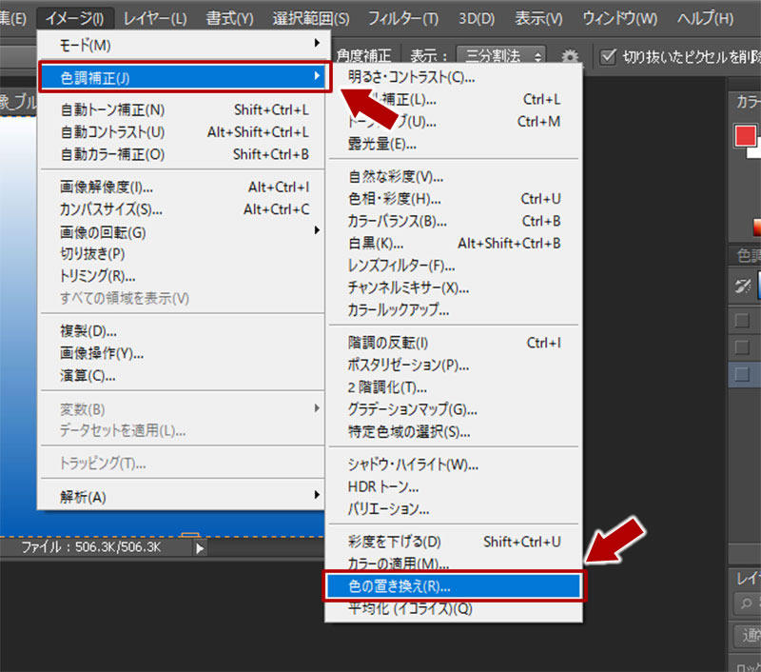This screenshot has height=672, width=761.
Task: Open the ウィンドウ(W) menu
Action: [620, 18]
